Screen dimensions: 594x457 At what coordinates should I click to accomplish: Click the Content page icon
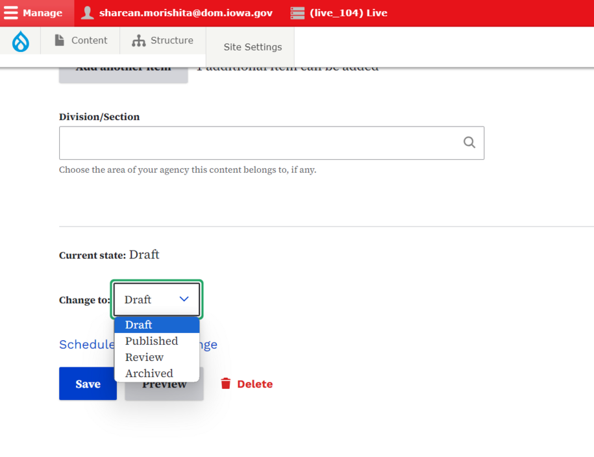pyautogui.click(x=60, y=40)
